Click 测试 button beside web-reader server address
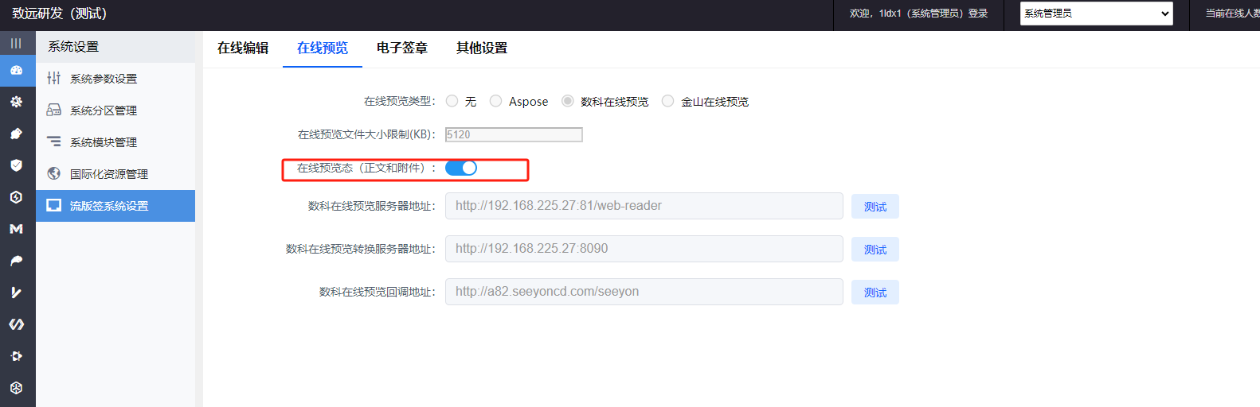The width and height of the screenshot is (1260, 407). click(x=875, y=207)
